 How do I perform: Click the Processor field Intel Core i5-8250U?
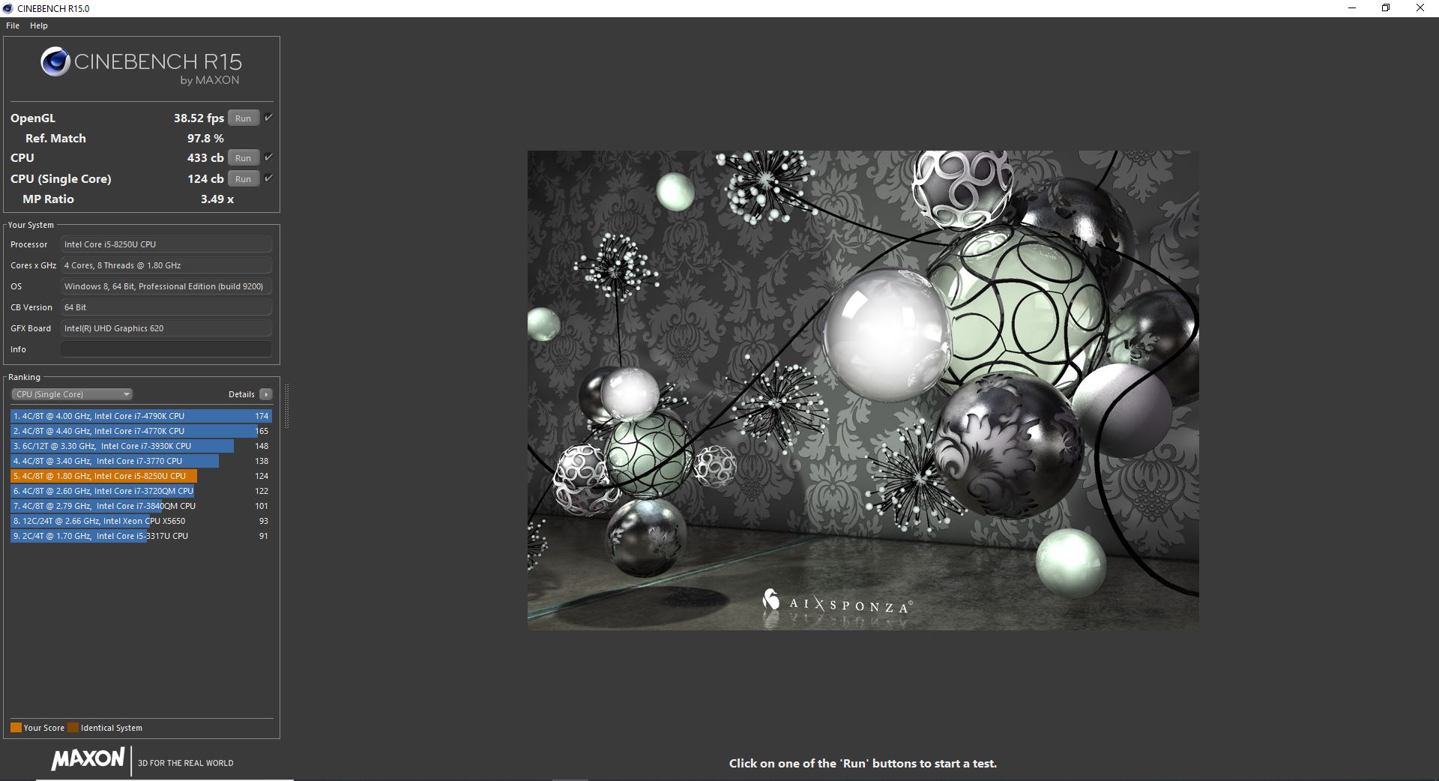(166, 244)
